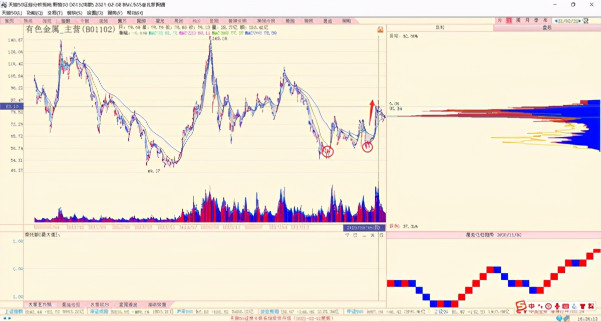Open the 天狼50 menu in the menu bar
Viewport: 601px width, 322px height.
11,12
